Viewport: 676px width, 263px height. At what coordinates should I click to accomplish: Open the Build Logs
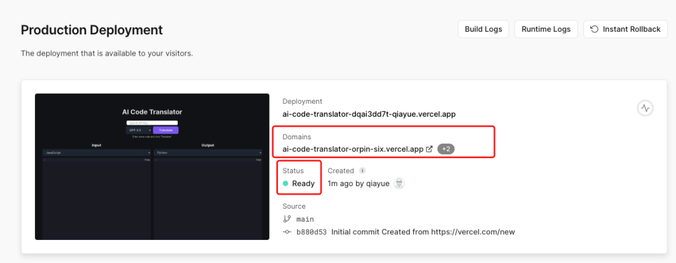point(483,29)
